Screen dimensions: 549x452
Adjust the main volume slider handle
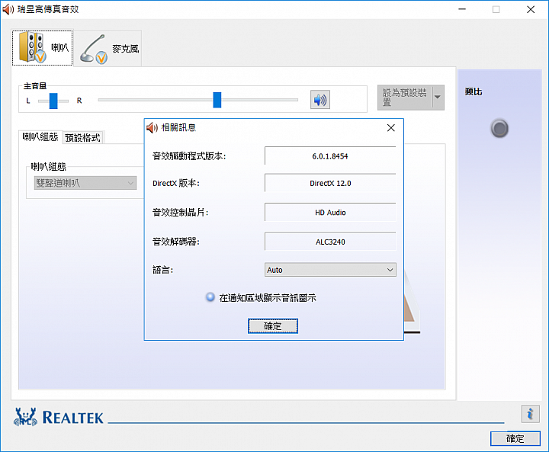217,100
